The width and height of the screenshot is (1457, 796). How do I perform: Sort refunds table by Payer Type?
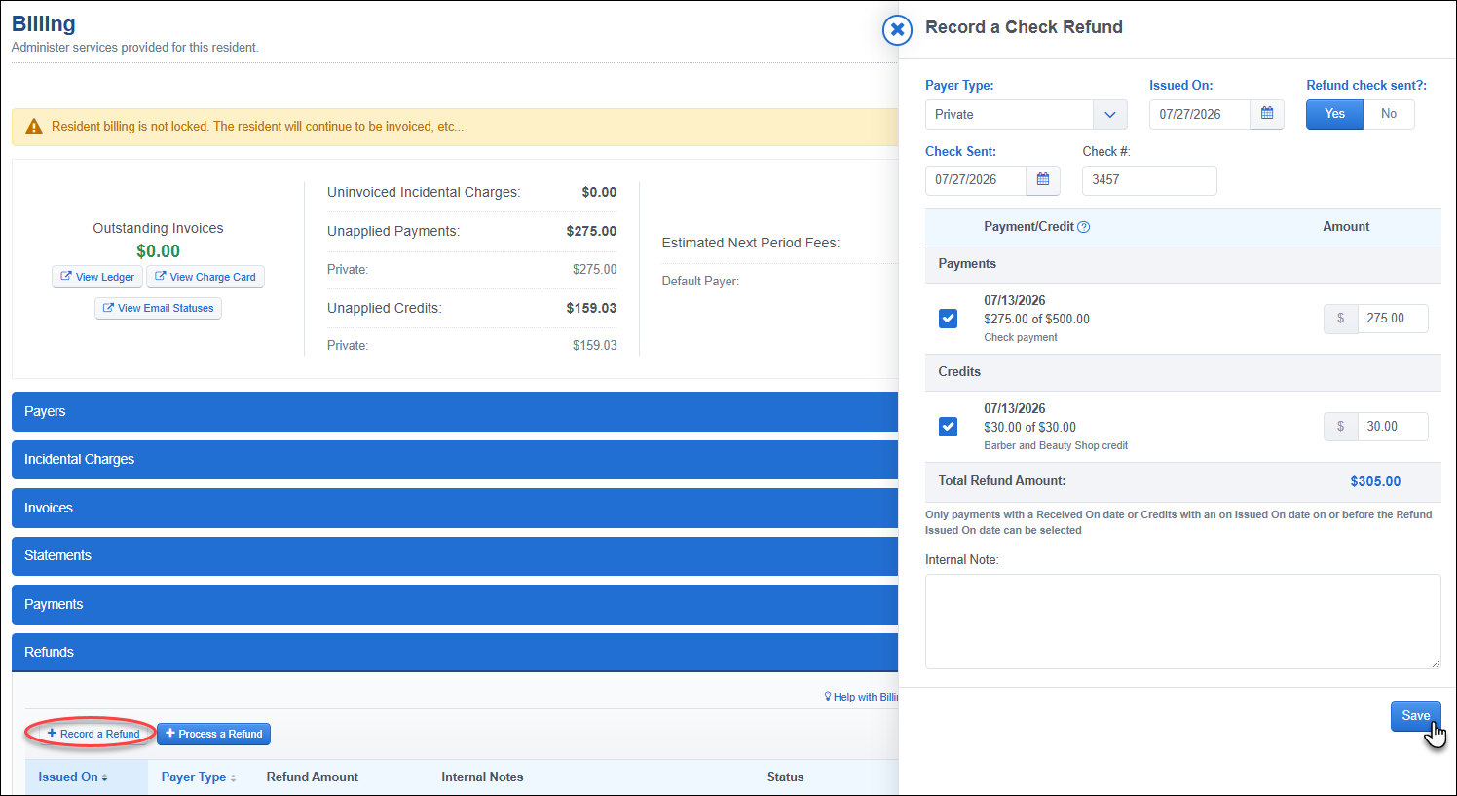(x=199, y=777)
